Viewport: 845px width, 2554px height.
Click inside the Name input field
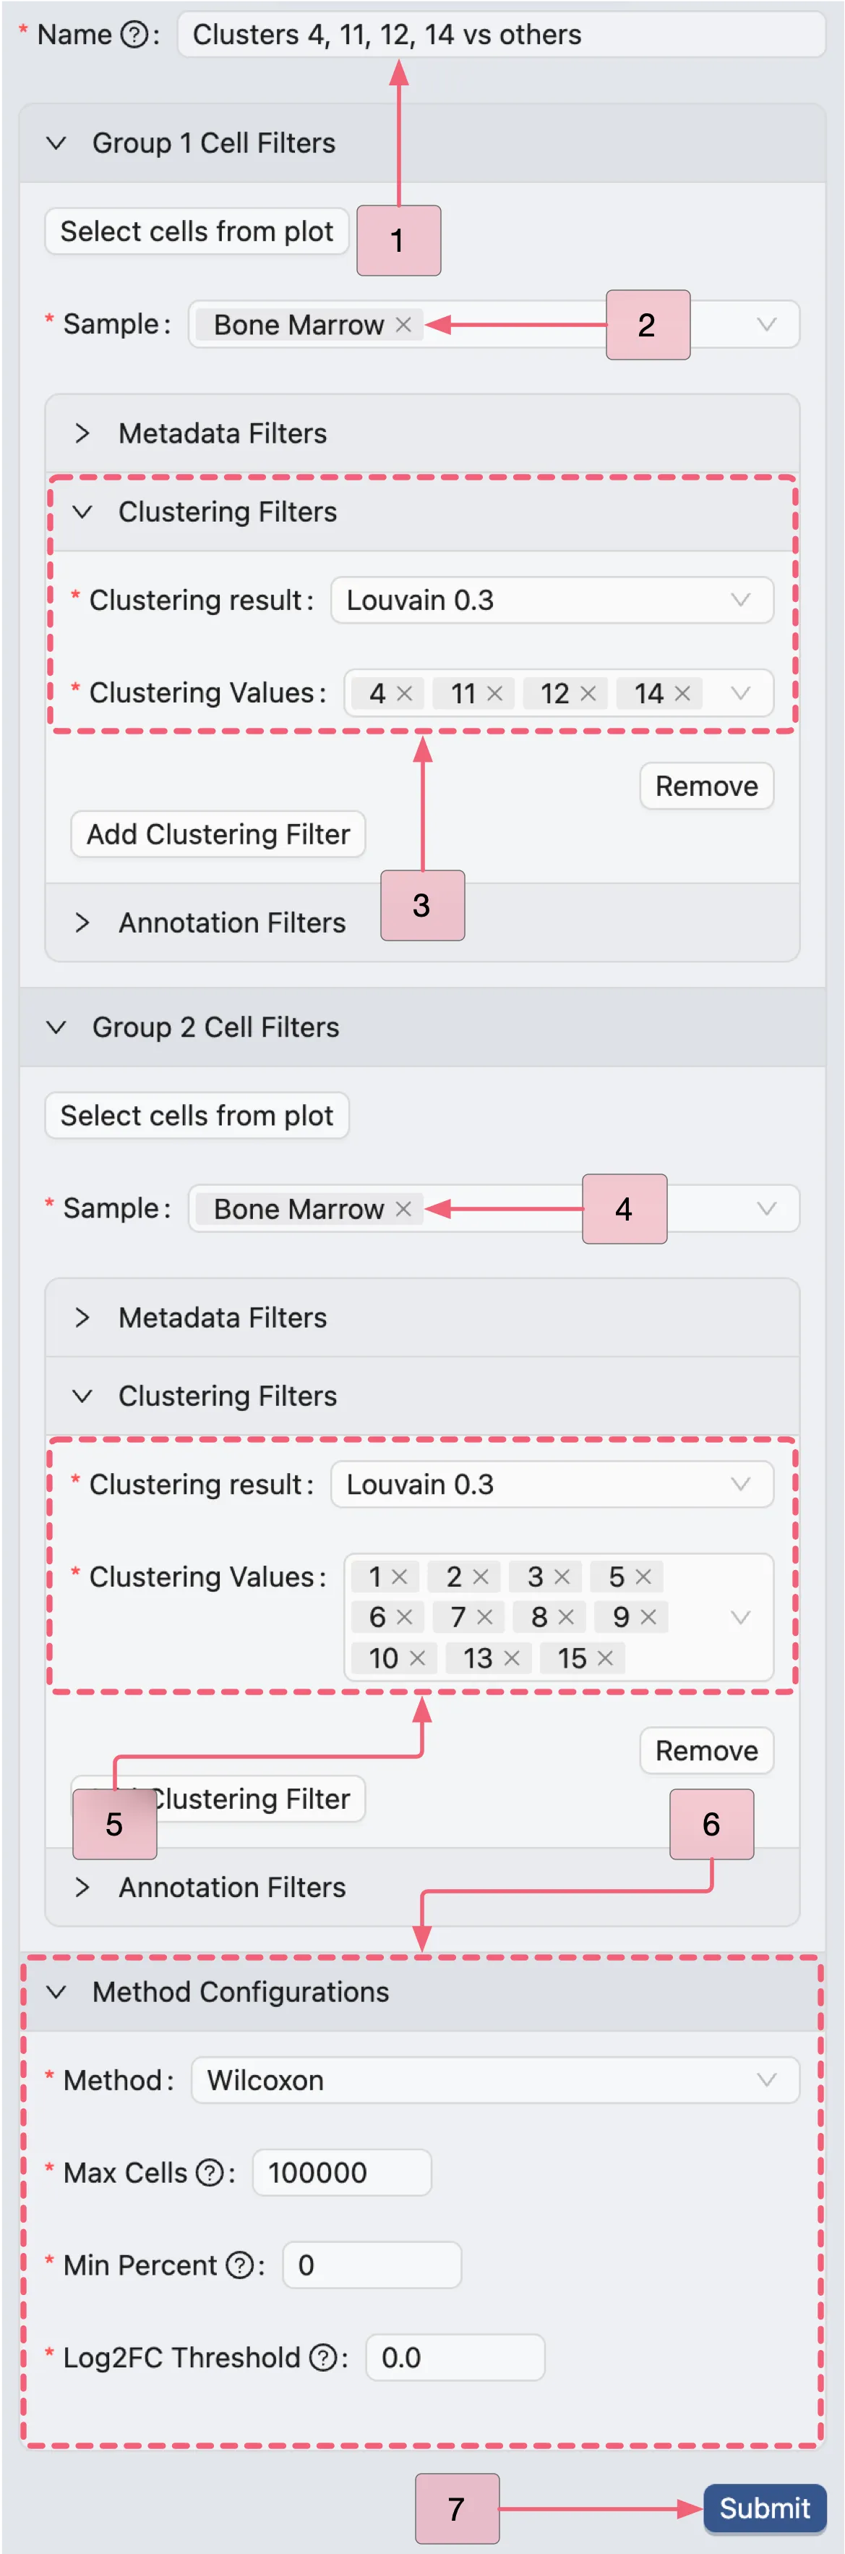tap(500, 34)
